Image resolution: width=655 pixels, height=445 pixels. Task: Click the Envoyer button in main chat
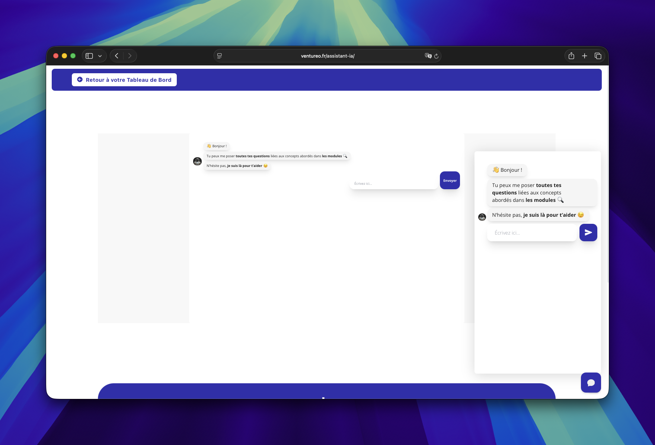click(450, 180)
